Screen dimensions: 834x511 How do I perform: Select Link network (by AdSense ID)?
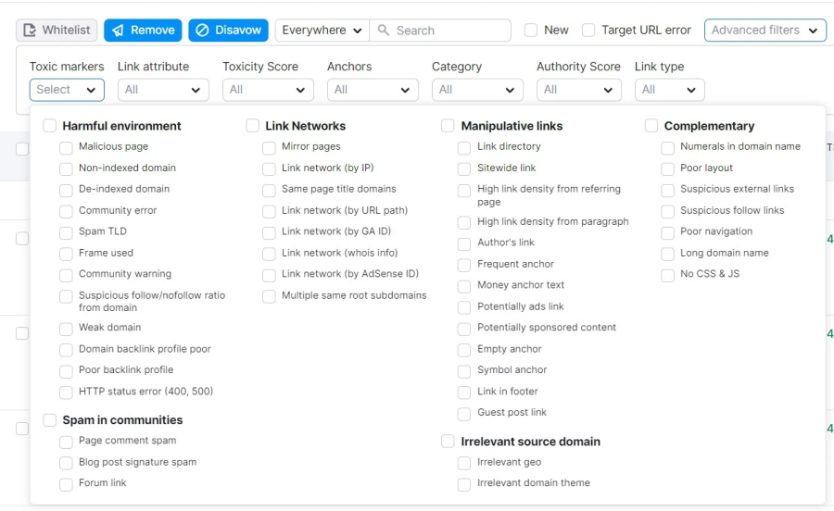pyautogui.click(x=269, y=275)
